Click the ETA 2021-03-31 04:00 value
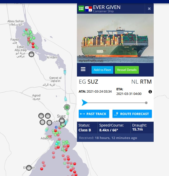 pos(129,94)
